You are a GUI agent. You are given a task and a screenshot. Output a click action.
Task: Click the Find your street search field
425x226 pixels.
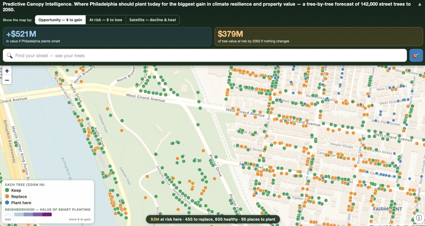pos(205,55)
